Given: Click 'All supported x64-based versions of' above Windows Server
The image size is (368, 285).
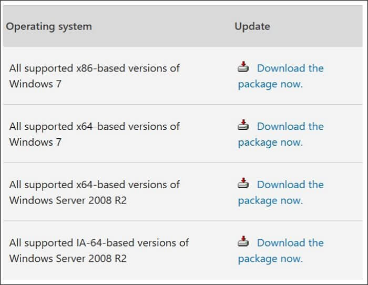Looking at the screenshot, I should click(x=95, y=185).
